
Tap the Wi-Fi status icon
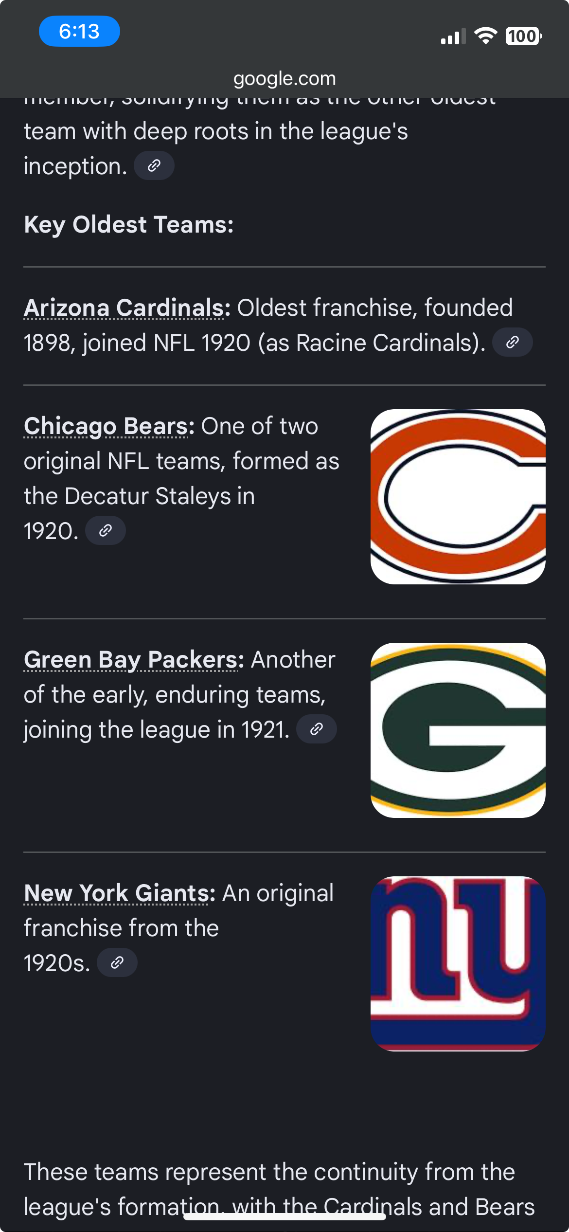pyautogui.click(x=485, y=36)
